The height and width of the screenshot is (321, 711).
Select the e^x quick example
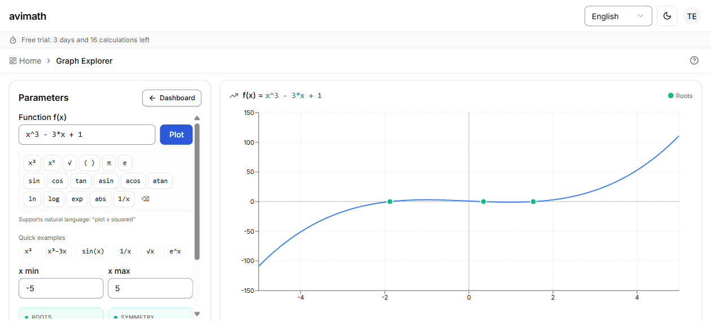[175, 252]
